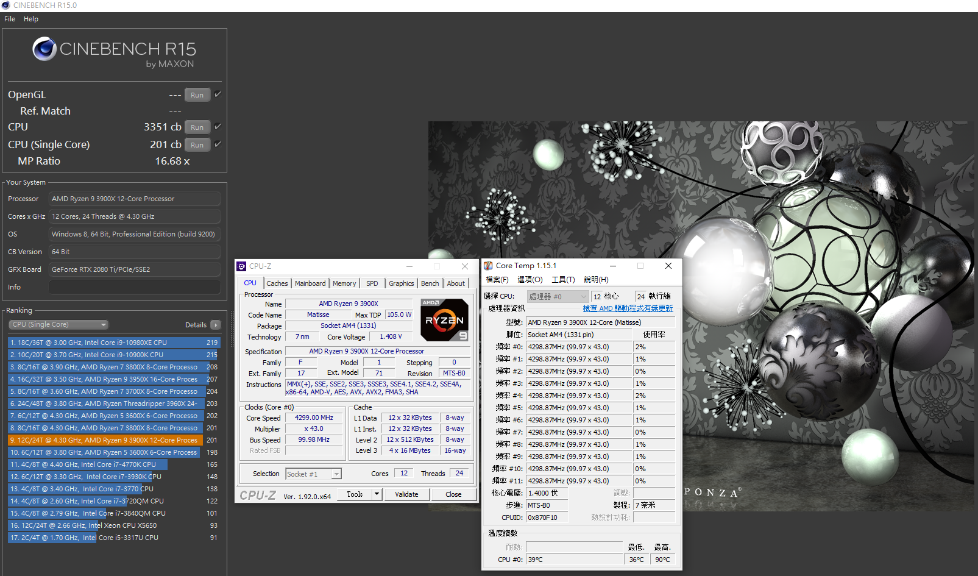Run the CPU (Single Core) benchmark

pyautogui.click(x=197, y=145)
